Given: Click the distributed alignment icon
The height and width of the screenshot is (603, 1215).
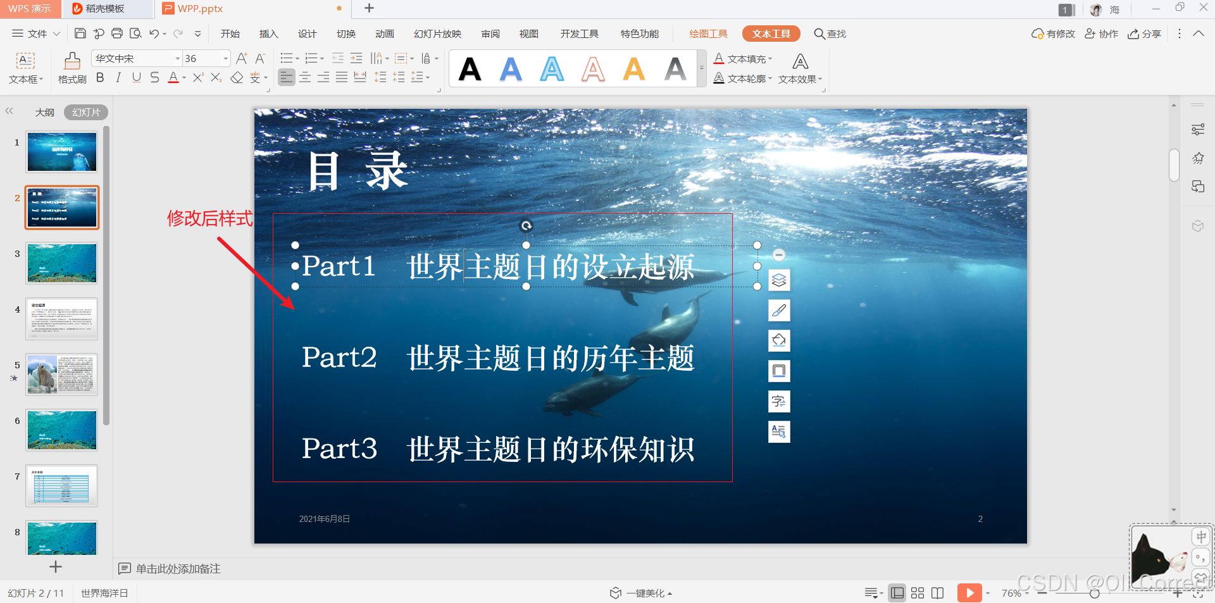Looking at the screenshot, I should 360,77.
